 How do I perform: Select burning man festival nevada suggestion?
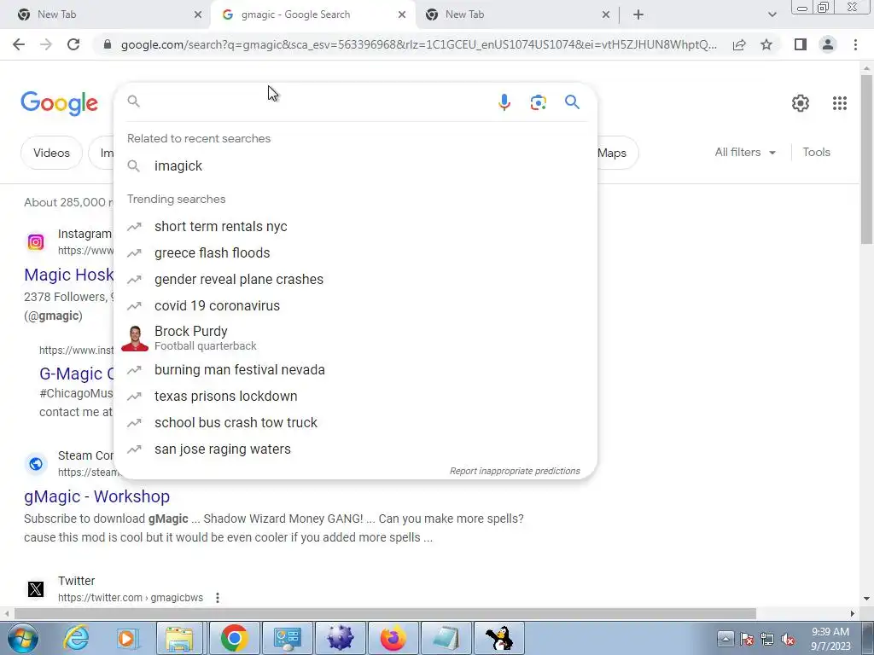click(x=355, y=370)
